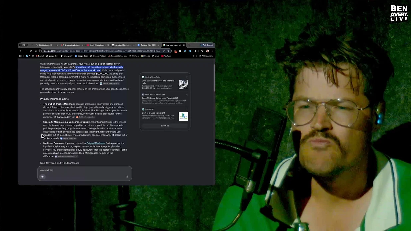Open options menu for CostHelper source
Image resolution: width=411 pixels, height=231 pixels.
pos(187,109)
